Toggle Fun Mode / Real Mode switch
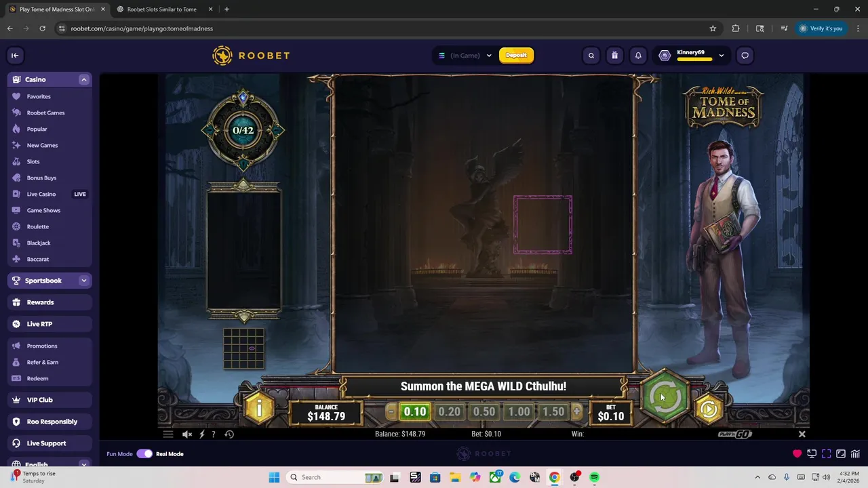868x488 pixels. (144, 453)
